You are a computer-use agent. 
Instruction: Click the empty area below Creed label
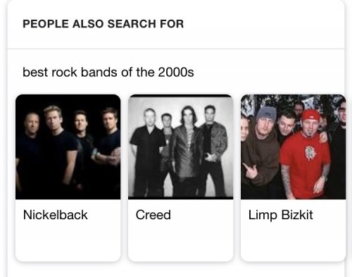(x=181, y=242)
